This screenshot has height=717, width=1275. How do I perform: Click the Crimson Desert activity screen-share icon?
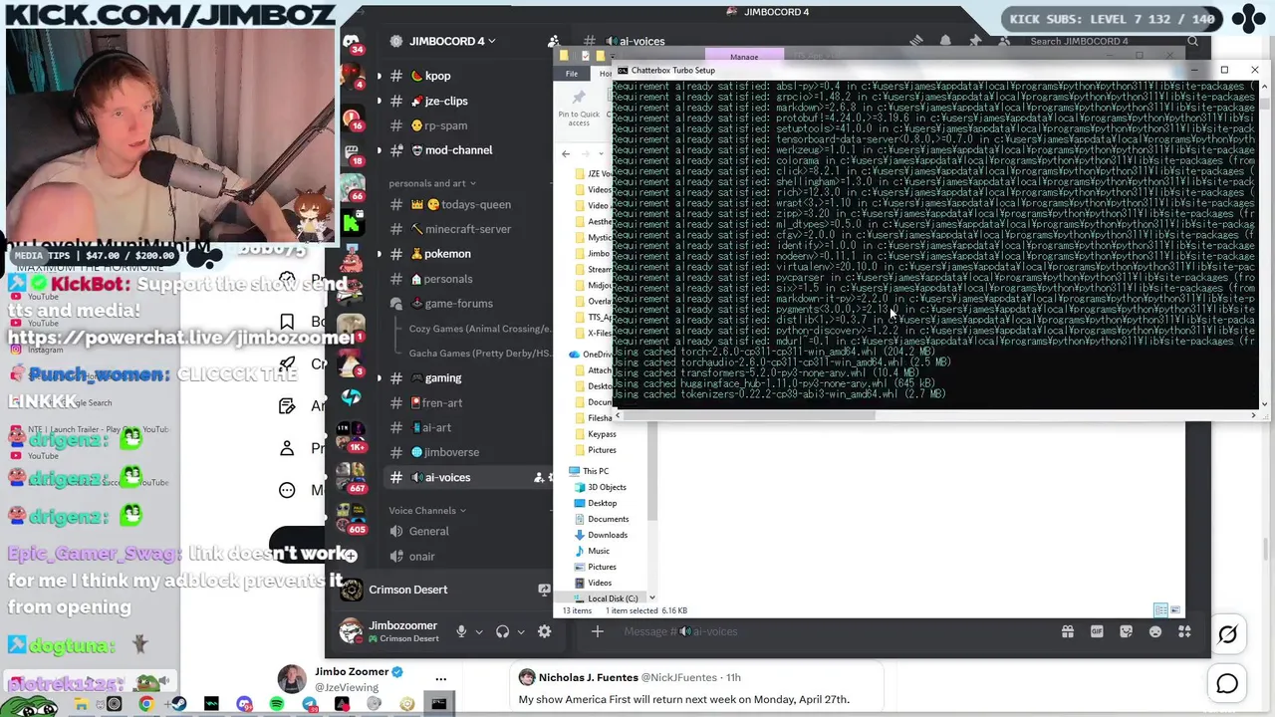coord(544,590)
